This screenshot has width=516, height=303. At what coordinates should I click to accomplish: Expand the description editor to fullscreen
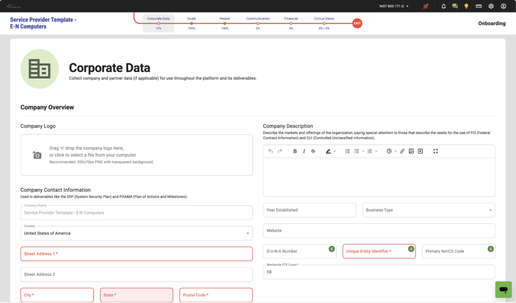pos(436,151)
